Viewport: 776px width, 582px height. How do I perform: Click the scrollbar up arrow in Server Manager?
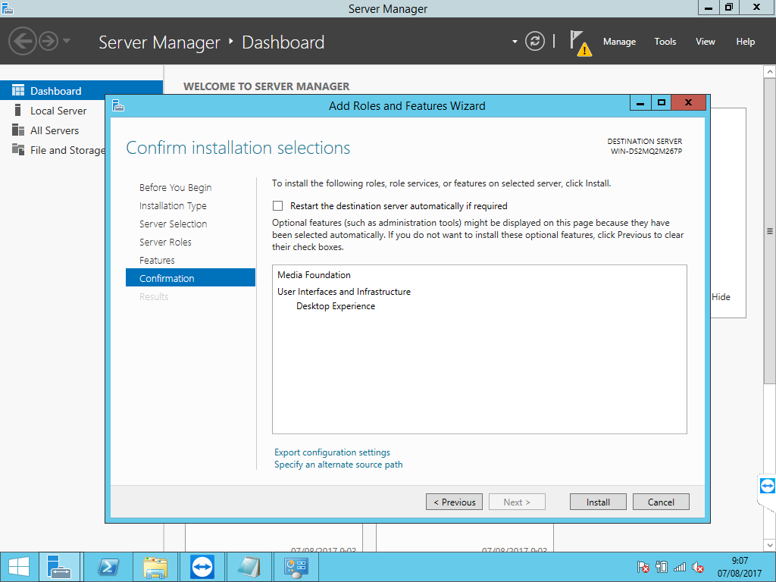770,72
